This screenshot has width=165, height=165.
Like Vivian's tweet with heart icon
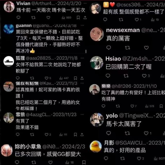48,18
